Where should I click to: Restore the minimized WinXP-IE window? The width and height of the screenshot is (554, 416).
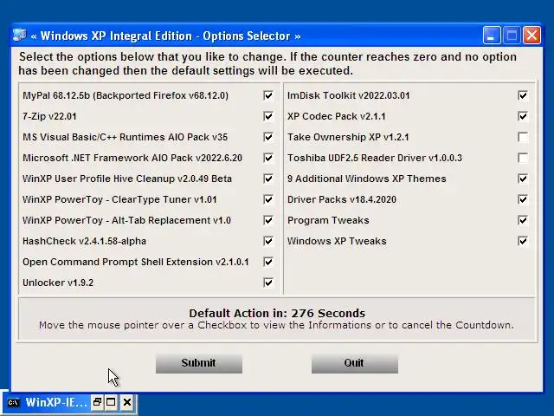[x=97, y=402]
